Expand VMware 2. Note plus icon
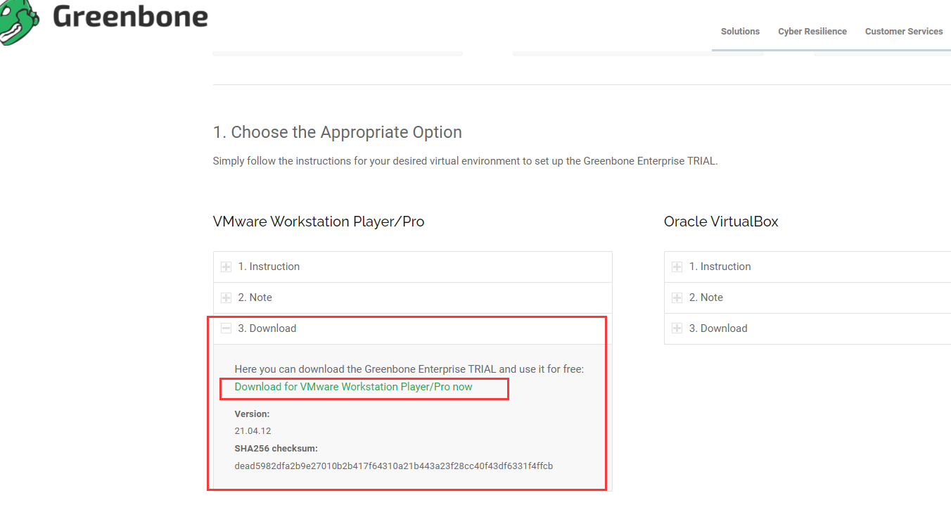951x512 pixels. pos(226,297)
